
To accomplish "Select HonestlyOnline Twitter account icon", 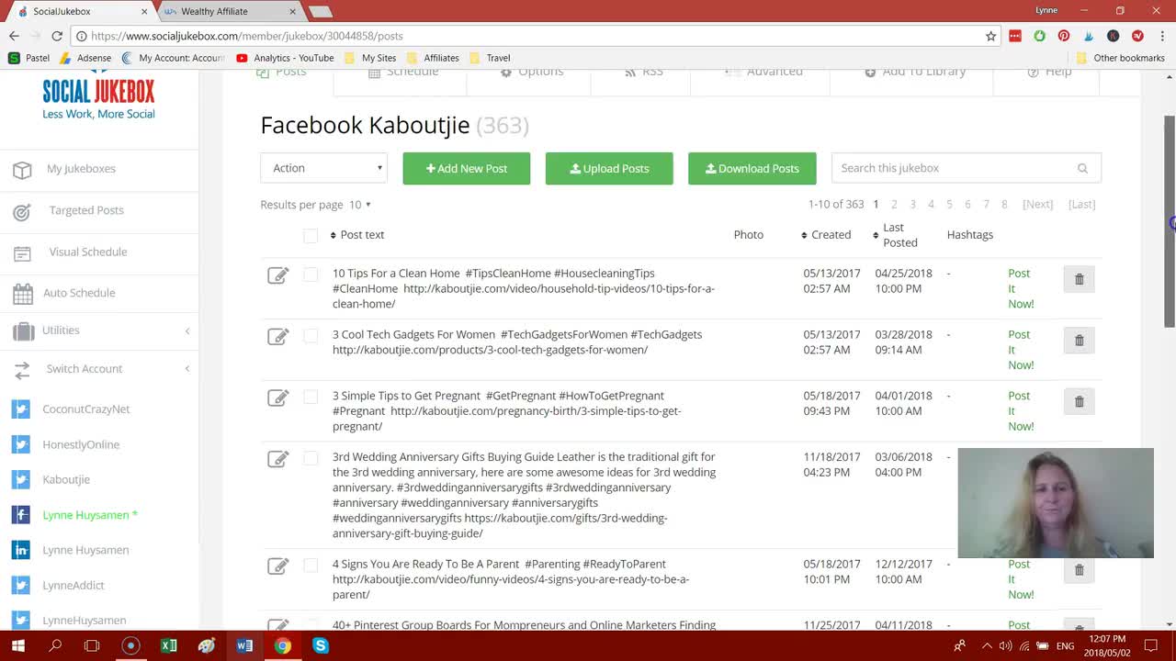I will [x=20, y=444].
